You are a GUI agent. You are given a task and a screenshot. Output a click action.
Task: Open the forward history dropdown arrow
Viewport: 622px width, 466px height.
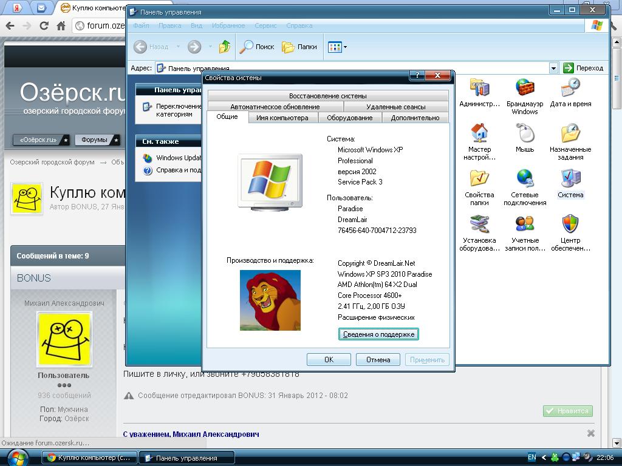pyautogui.click(x=210, y=47)
